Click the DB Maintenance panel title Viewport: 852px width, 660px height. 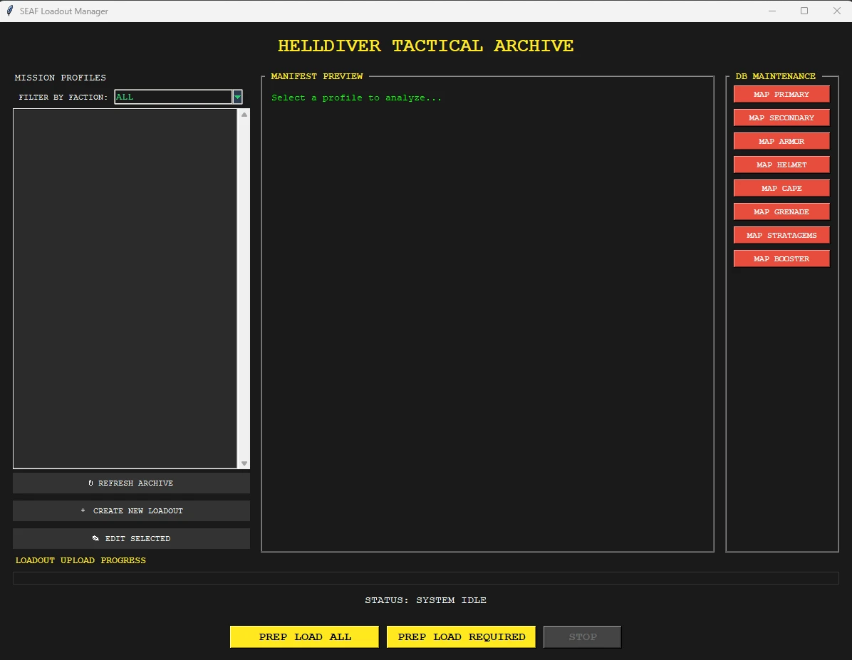click(775, 76)
